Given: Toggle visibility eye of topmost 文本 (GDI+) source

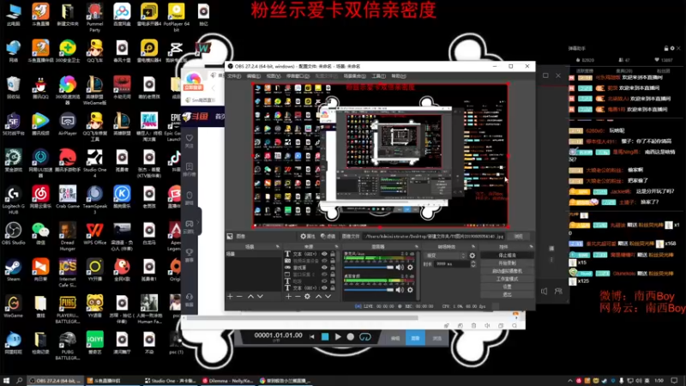Looking at the screenshot, I should [324, 254].
